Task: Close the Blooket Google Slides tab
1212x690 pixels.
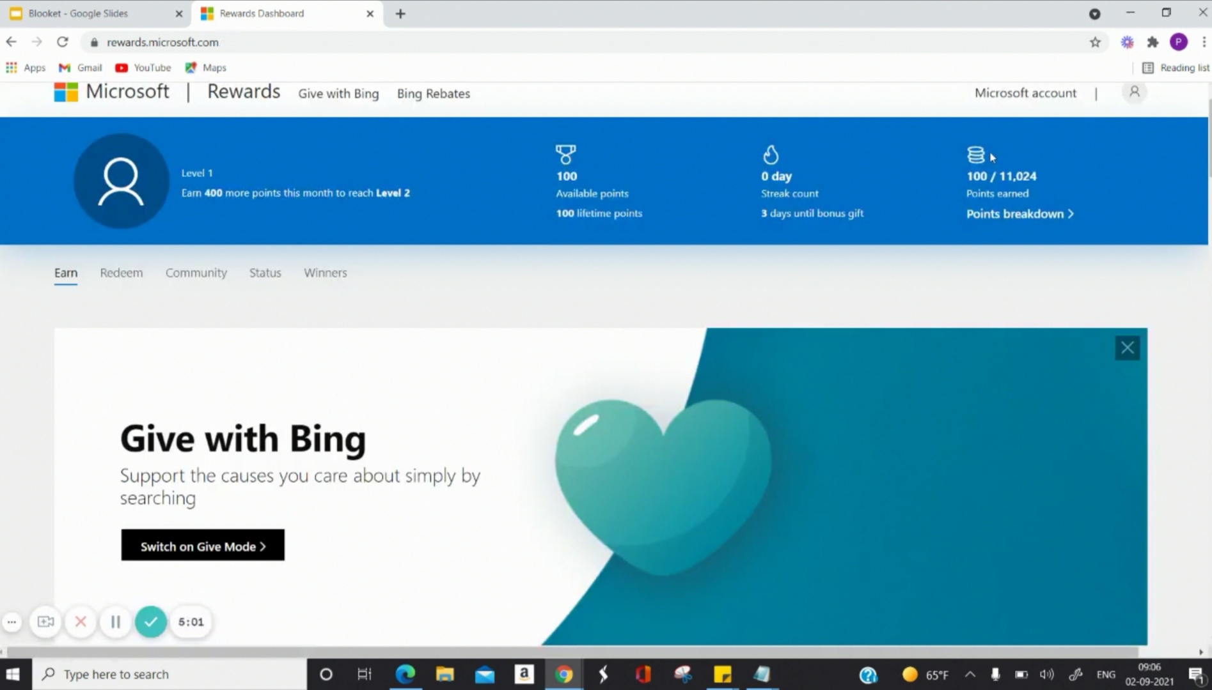Action: tap(178, 13)
